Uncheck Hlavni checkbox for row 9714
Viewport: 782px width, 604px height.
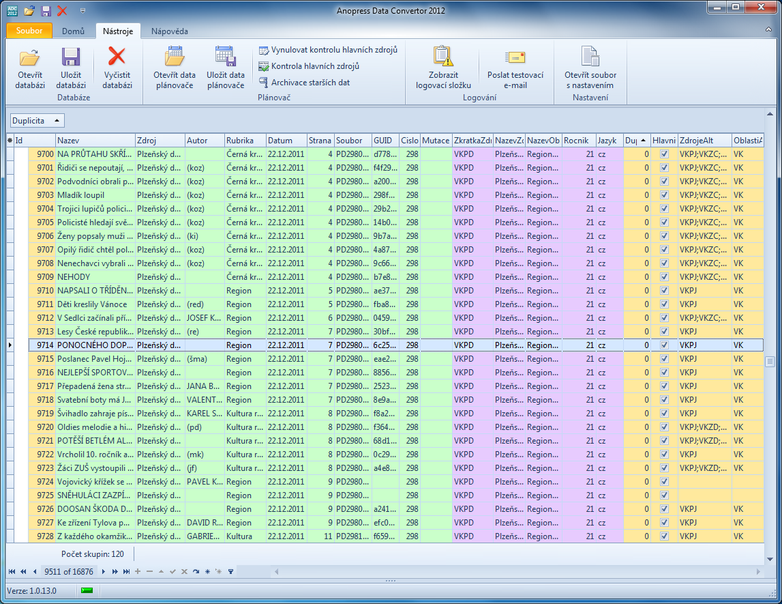coord(665,345)
